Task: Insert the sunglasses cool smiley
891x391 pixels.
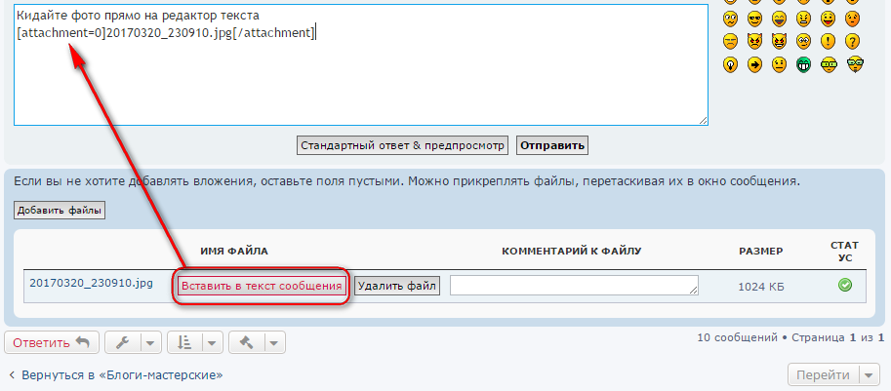Action: point(754,19)
